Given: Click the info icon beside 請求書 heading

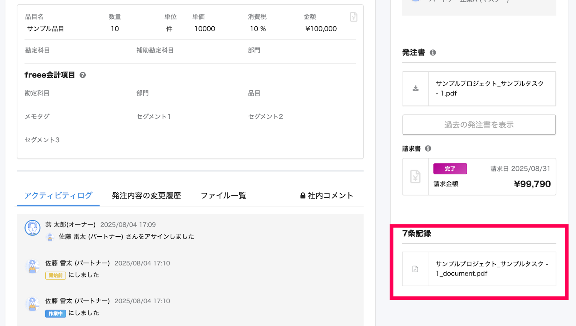Looking at the screenshot, I should (x=428, y=148).
